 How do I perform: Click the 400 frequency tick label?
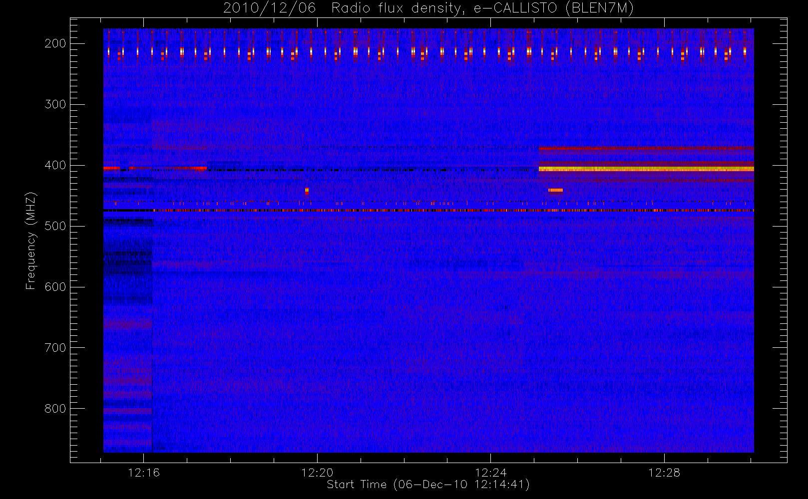55,165
